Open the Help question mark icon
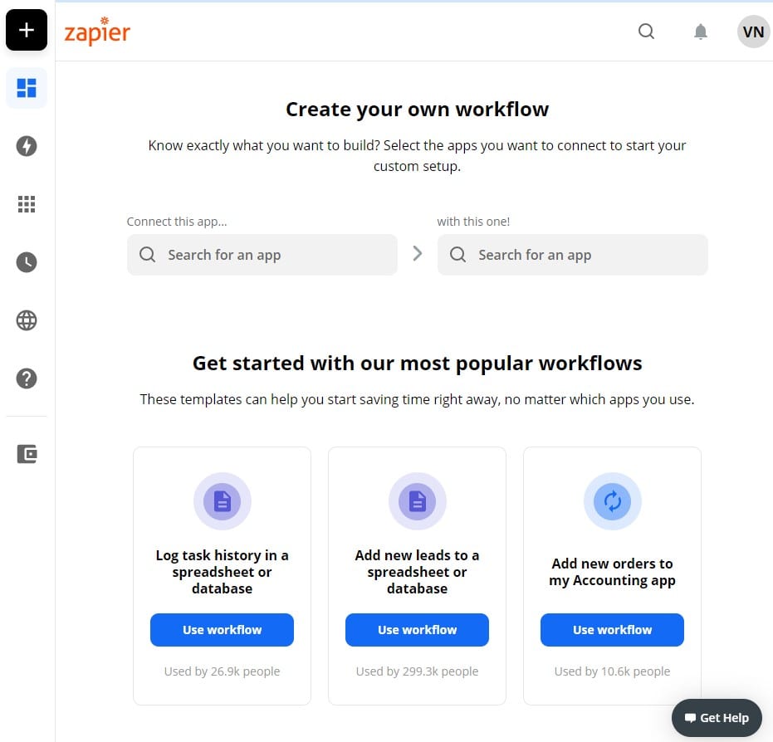This screenshot has width=773, height=742. click(27, 378)
